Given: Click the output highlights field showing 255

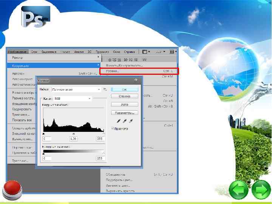Looking at the screenshot, I should point(100,158).
